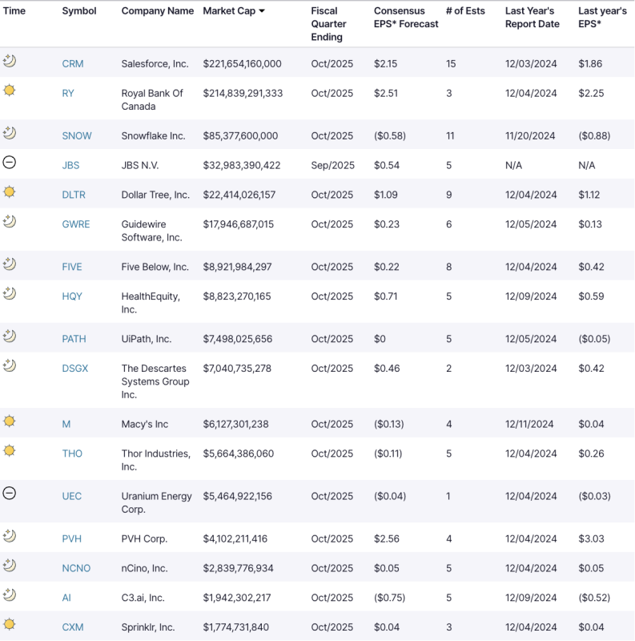
Task: Click the moon icon in C3.ai row
Action: pos(10,595)
